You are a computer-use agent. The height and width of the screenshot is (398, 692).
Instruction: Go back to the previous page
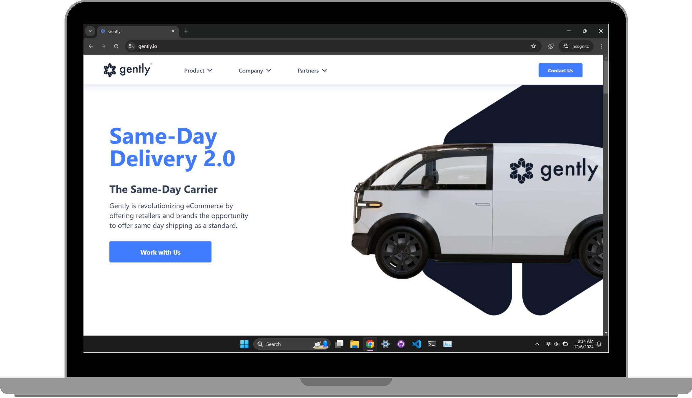(x=91, y=46)
